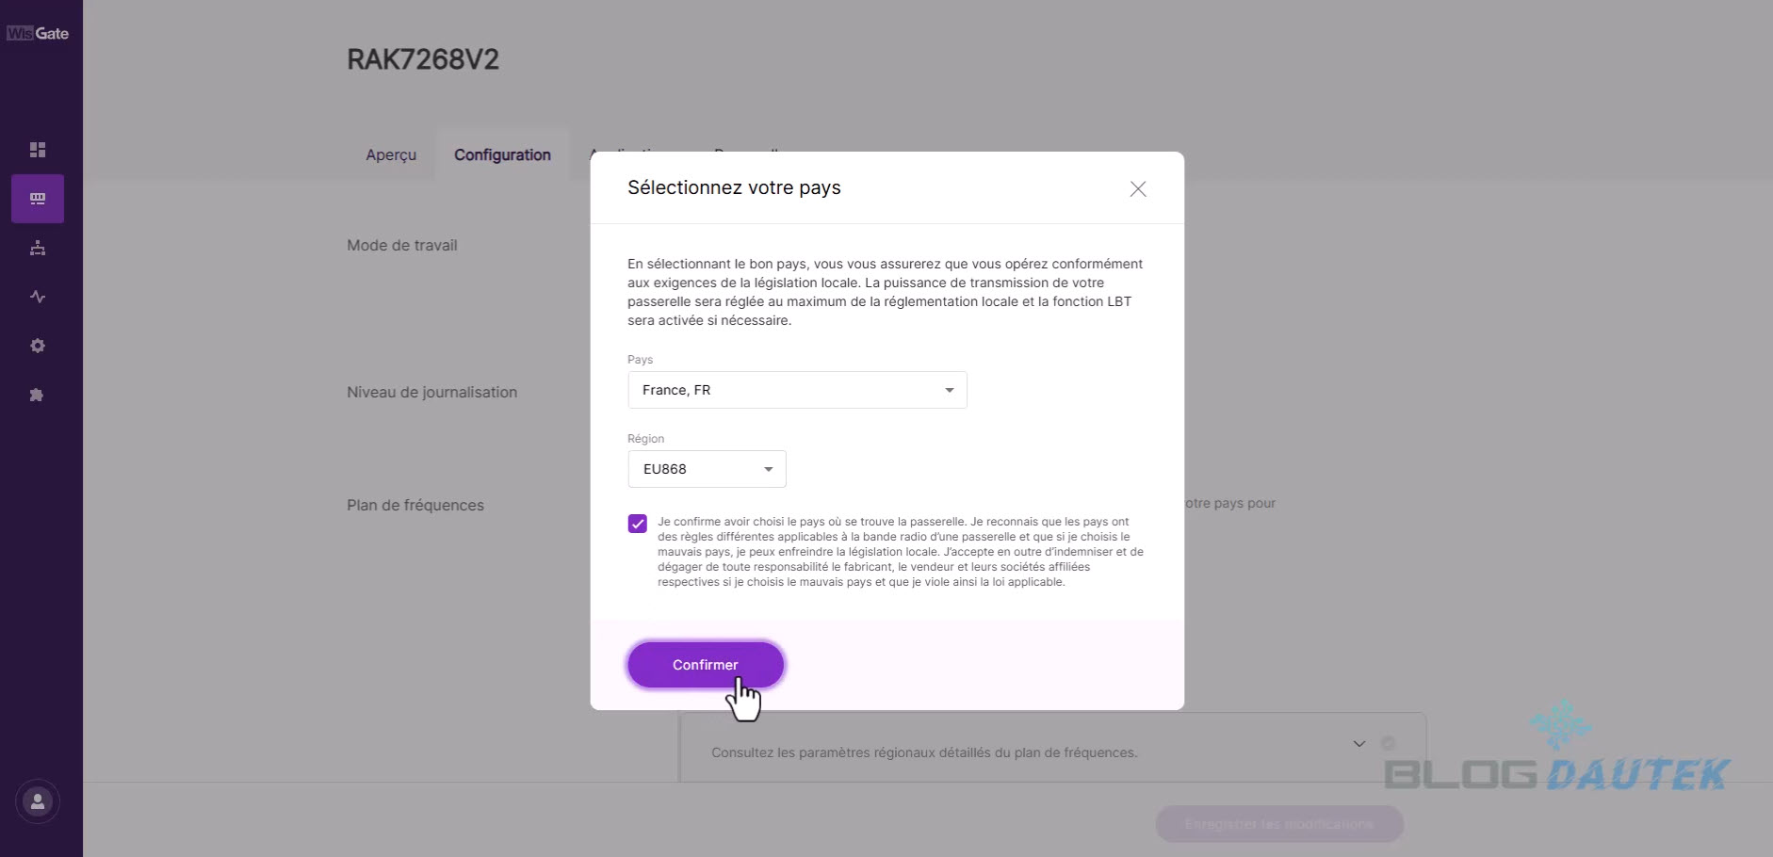Image resolution: width=1773 pixels, height=857 pixels.
Task: Click the Sélectionnez votre pays heading
Action: pyautogui.click(x=734, y=187)
